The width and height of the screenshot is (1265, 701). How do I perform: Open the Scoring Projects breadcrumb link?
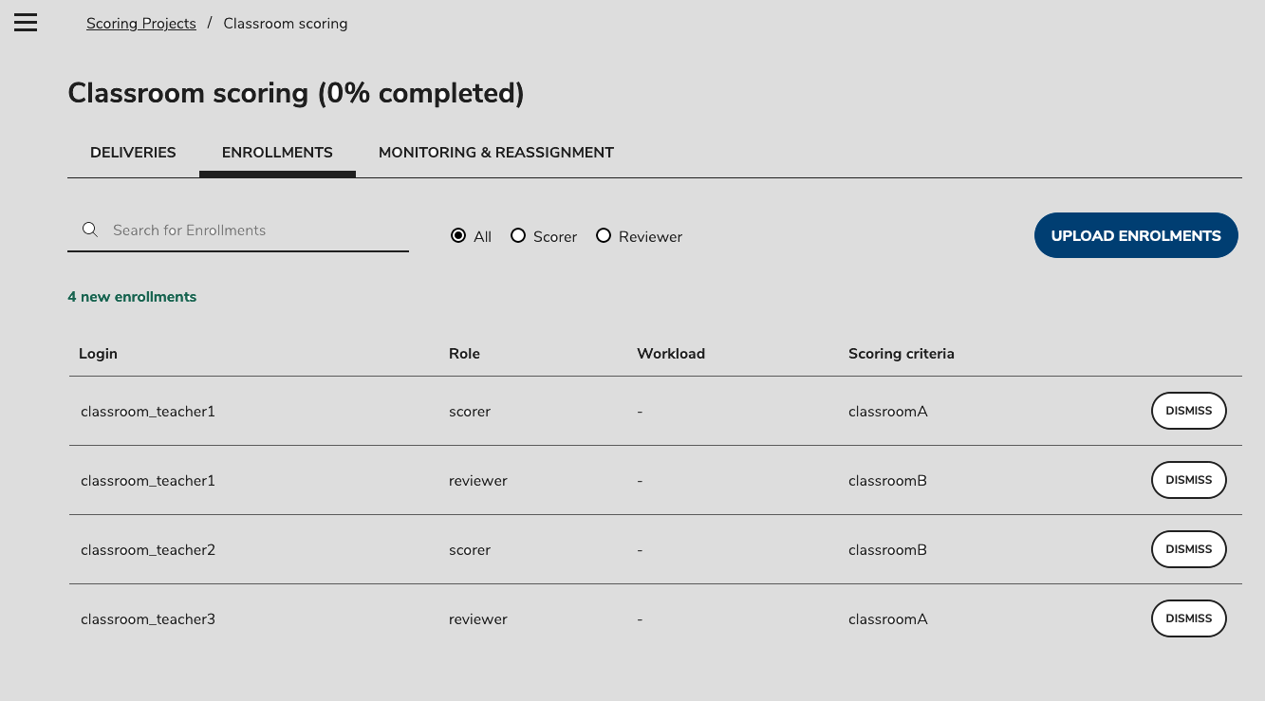click(140, 23)
